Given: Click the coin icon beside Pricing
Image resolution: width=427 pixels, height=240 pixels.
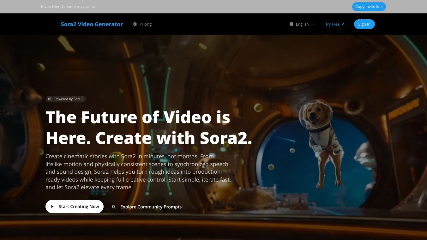Looking at the screenshot, I should [135, 24].
